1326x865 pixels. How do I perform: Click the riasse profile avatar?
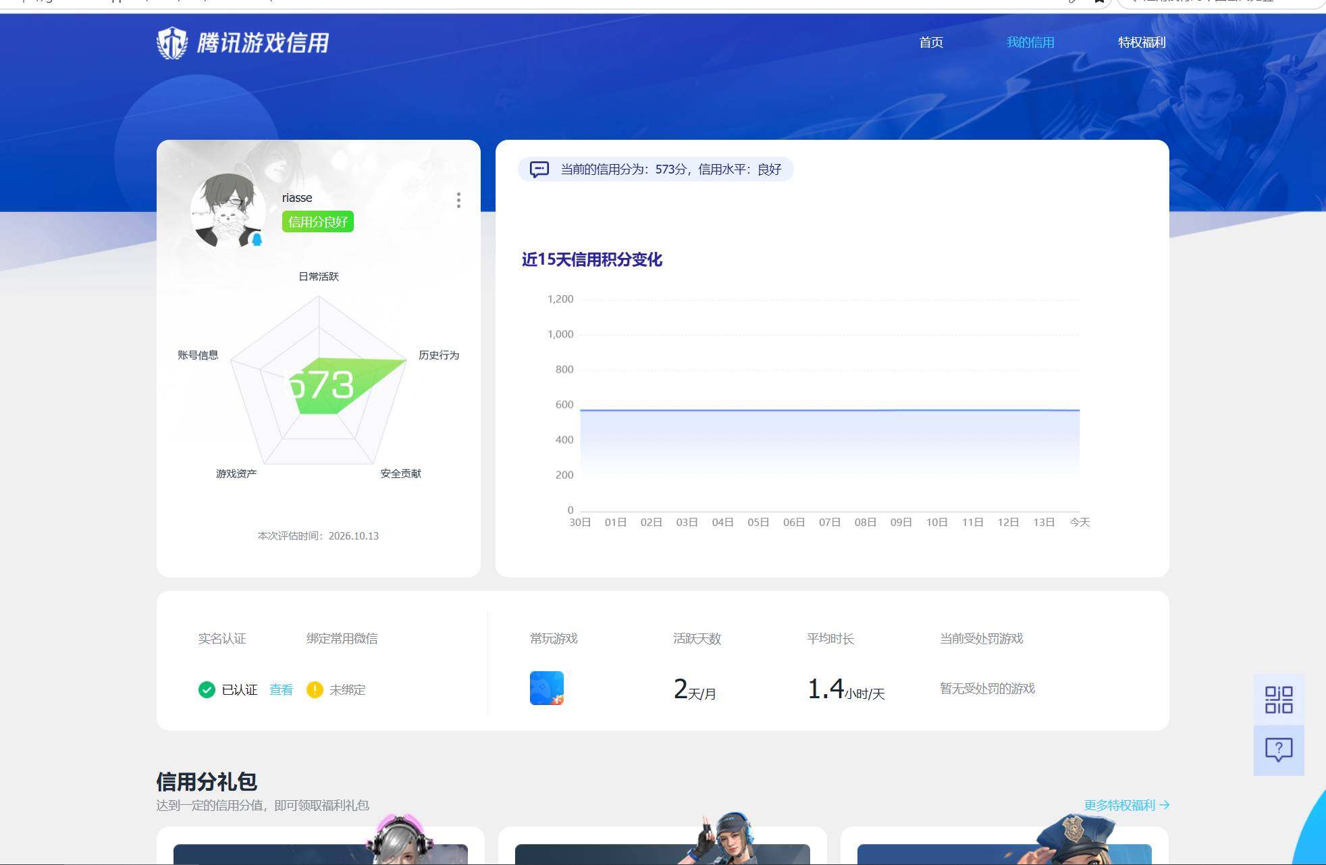click(228, 211)
